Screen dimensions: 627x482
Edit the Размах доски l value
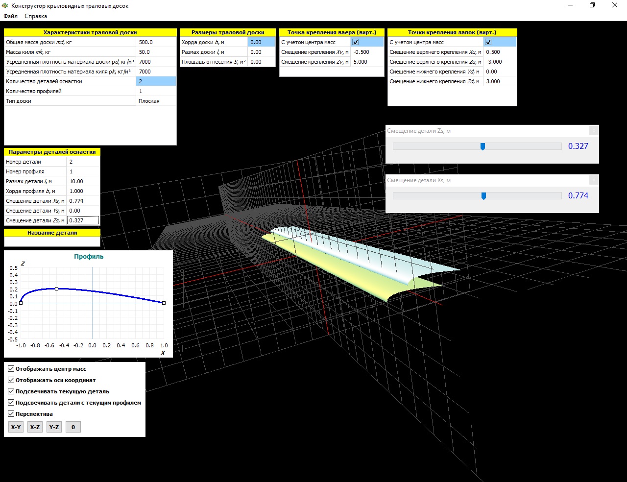click(262, 52)
